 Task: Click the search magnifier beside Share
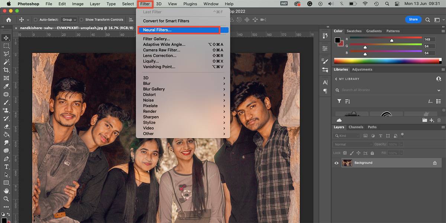tap(427, 20)
